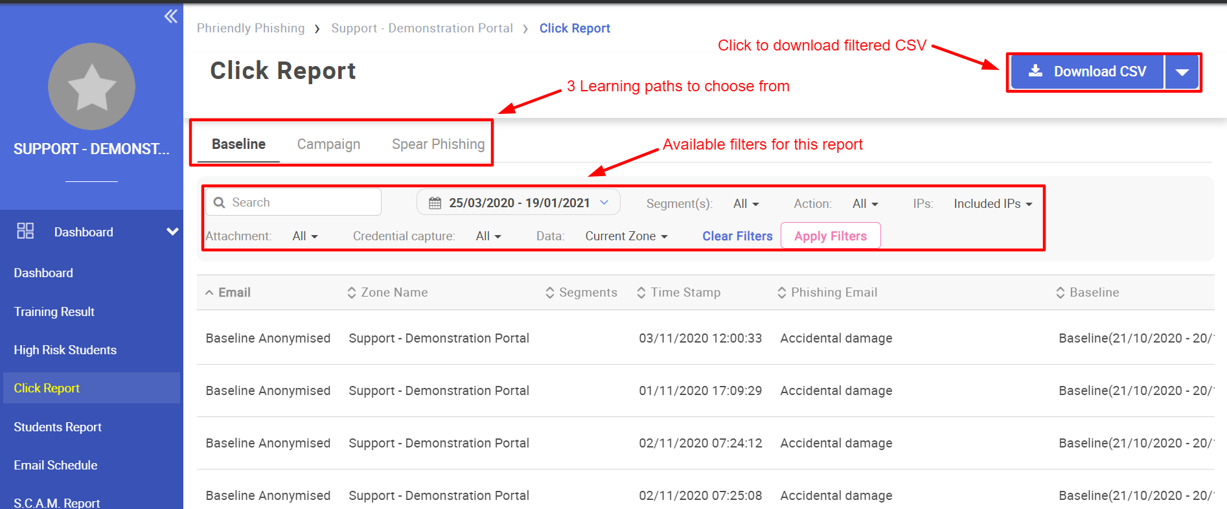Open the Data Current Zone dropdown

[626, 236]
